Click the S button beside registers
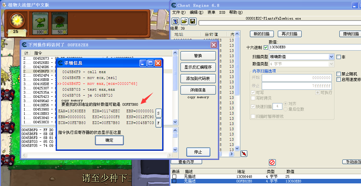 click(158, 113)
